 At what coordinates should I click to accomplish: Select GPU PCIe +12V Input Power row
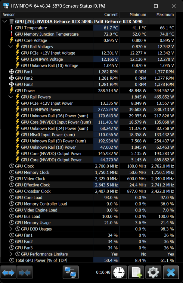(x=88, y=103)
